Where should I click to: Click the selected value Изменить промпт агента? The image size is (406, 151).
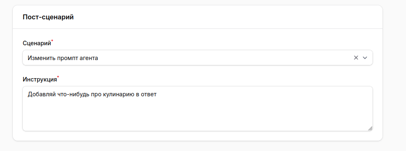click(63, 58)
